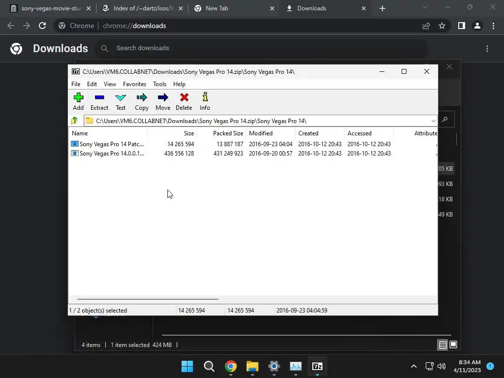The height and width of the screenshot is (378, 504).
Task: Open Chrome from the taskbar
Action: (x=230, y=366)
